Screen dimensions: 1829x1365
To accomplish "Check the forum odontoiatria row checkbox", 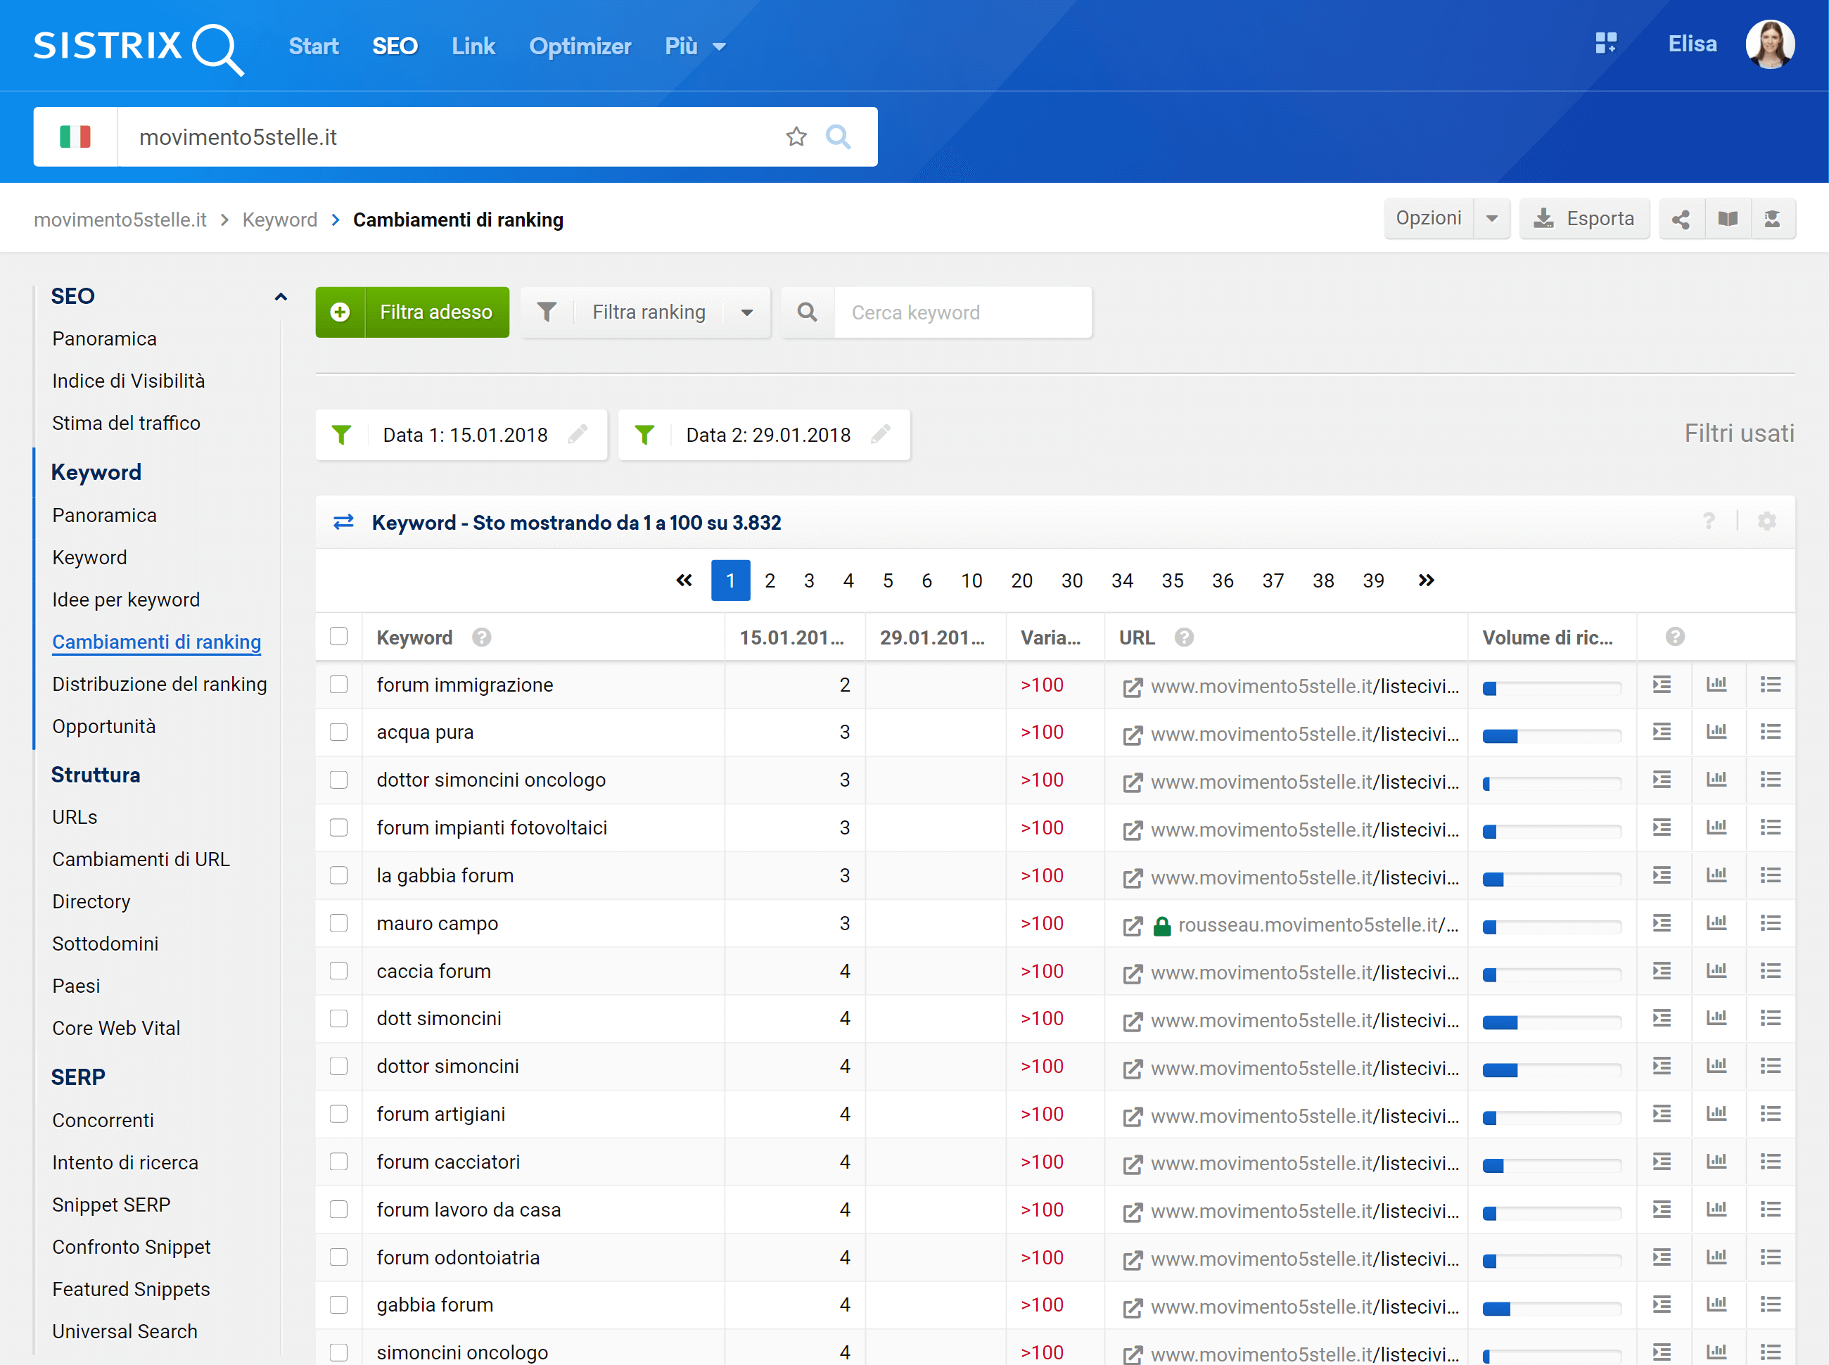I will [x=338, y=1257].
